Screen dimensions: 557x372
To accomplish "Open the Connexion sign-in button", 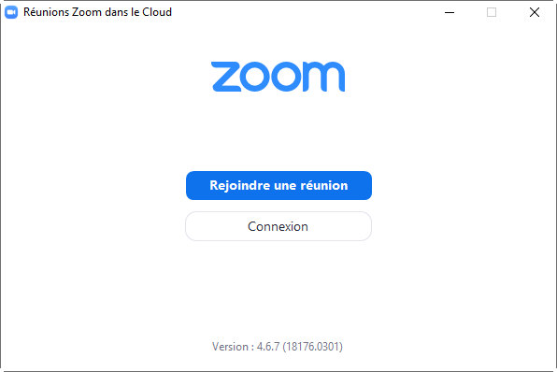I will pyautogui.click(x=278, y=226).
